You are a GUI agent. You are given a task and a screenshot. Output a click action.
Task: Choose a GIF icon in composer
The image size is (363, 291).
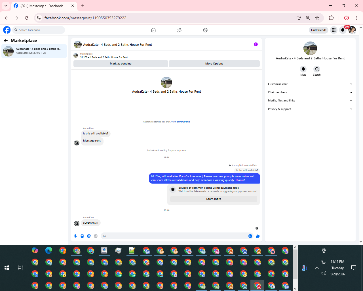pyautogui.click(x=96, y=236)
